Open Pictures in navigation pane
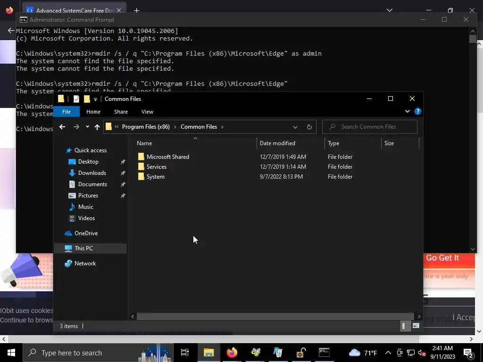 (88, 196)
